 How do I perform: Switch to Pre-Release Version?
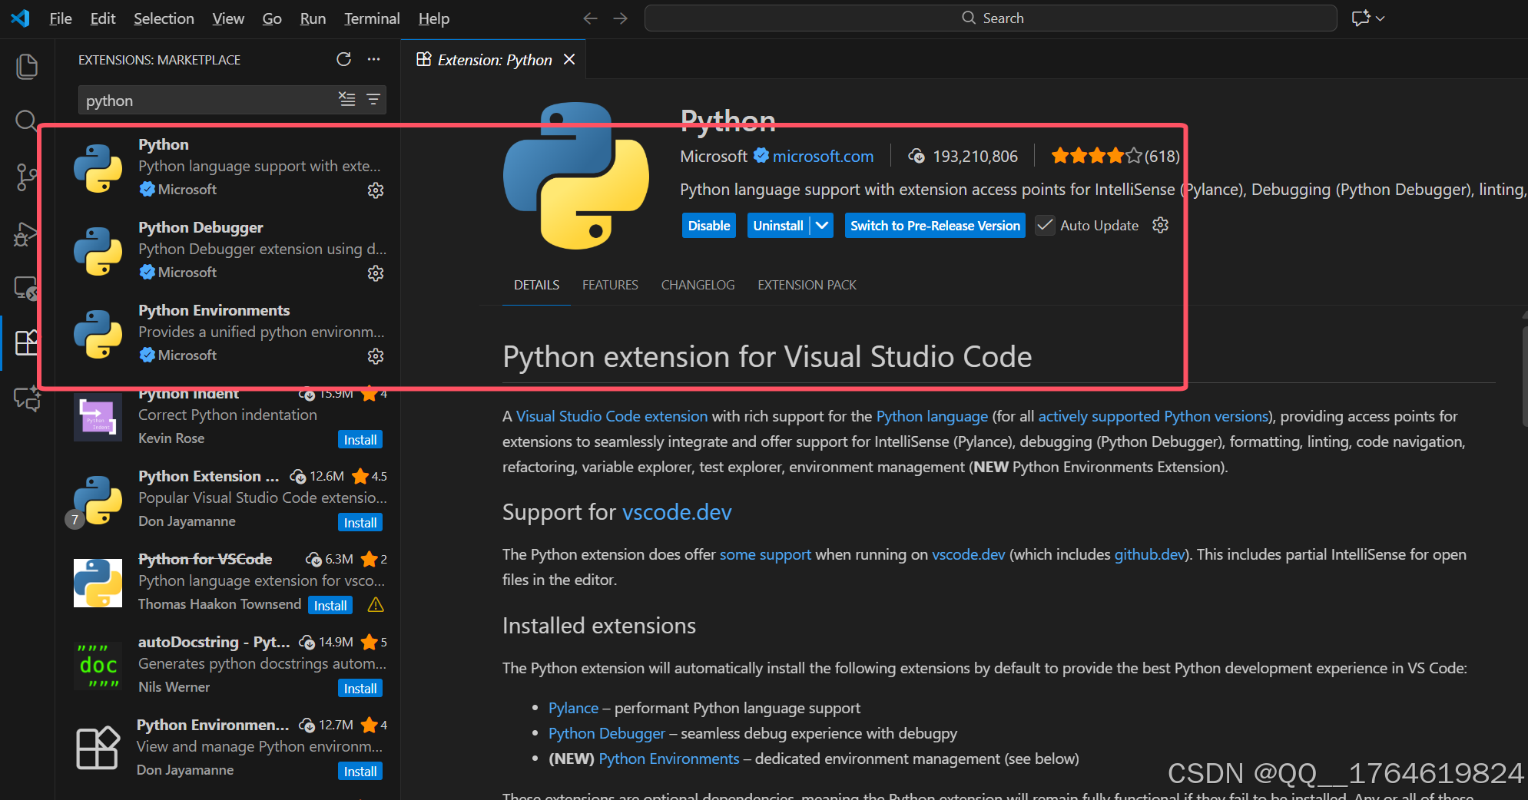tap(935, 225)
